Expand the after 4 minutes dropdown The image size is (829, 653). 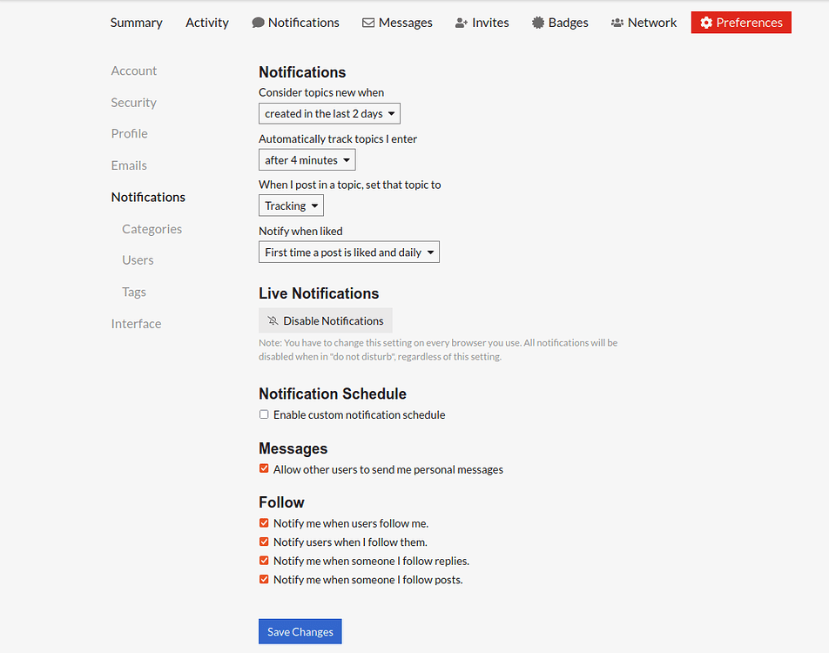click(307, 160)
